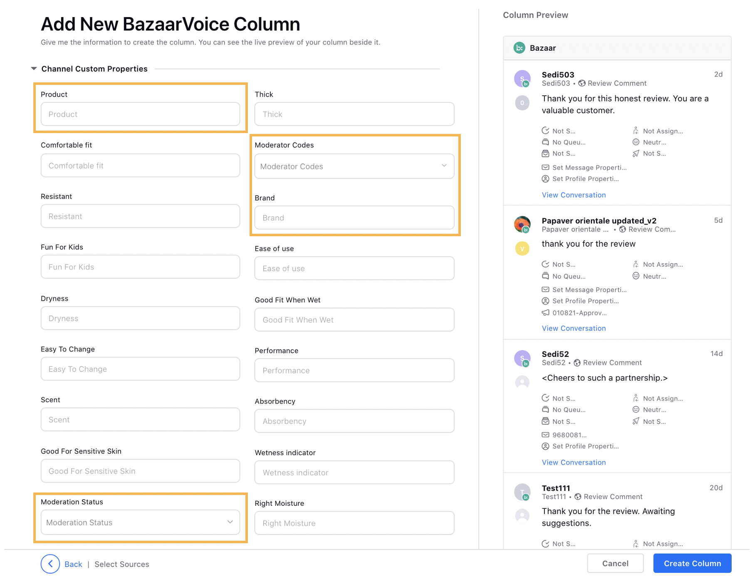Click into the Good For Sensitive Skin field
This screenshot has width=752, height=579.
[140, 471]
